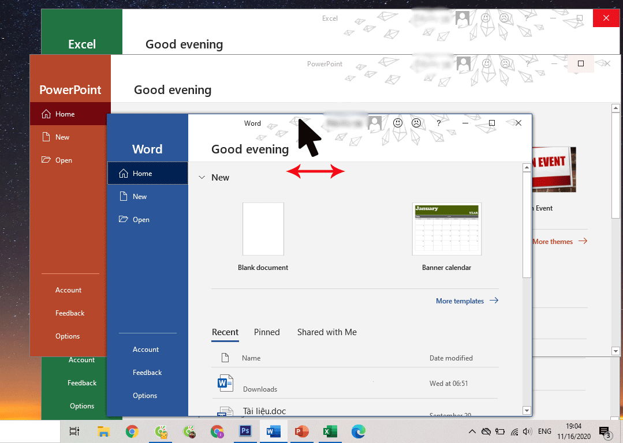The width and height of the screenshot is (623, 443).
Task: Select Open in PowerPoint sidebar
Action: (x=68, y=160)
